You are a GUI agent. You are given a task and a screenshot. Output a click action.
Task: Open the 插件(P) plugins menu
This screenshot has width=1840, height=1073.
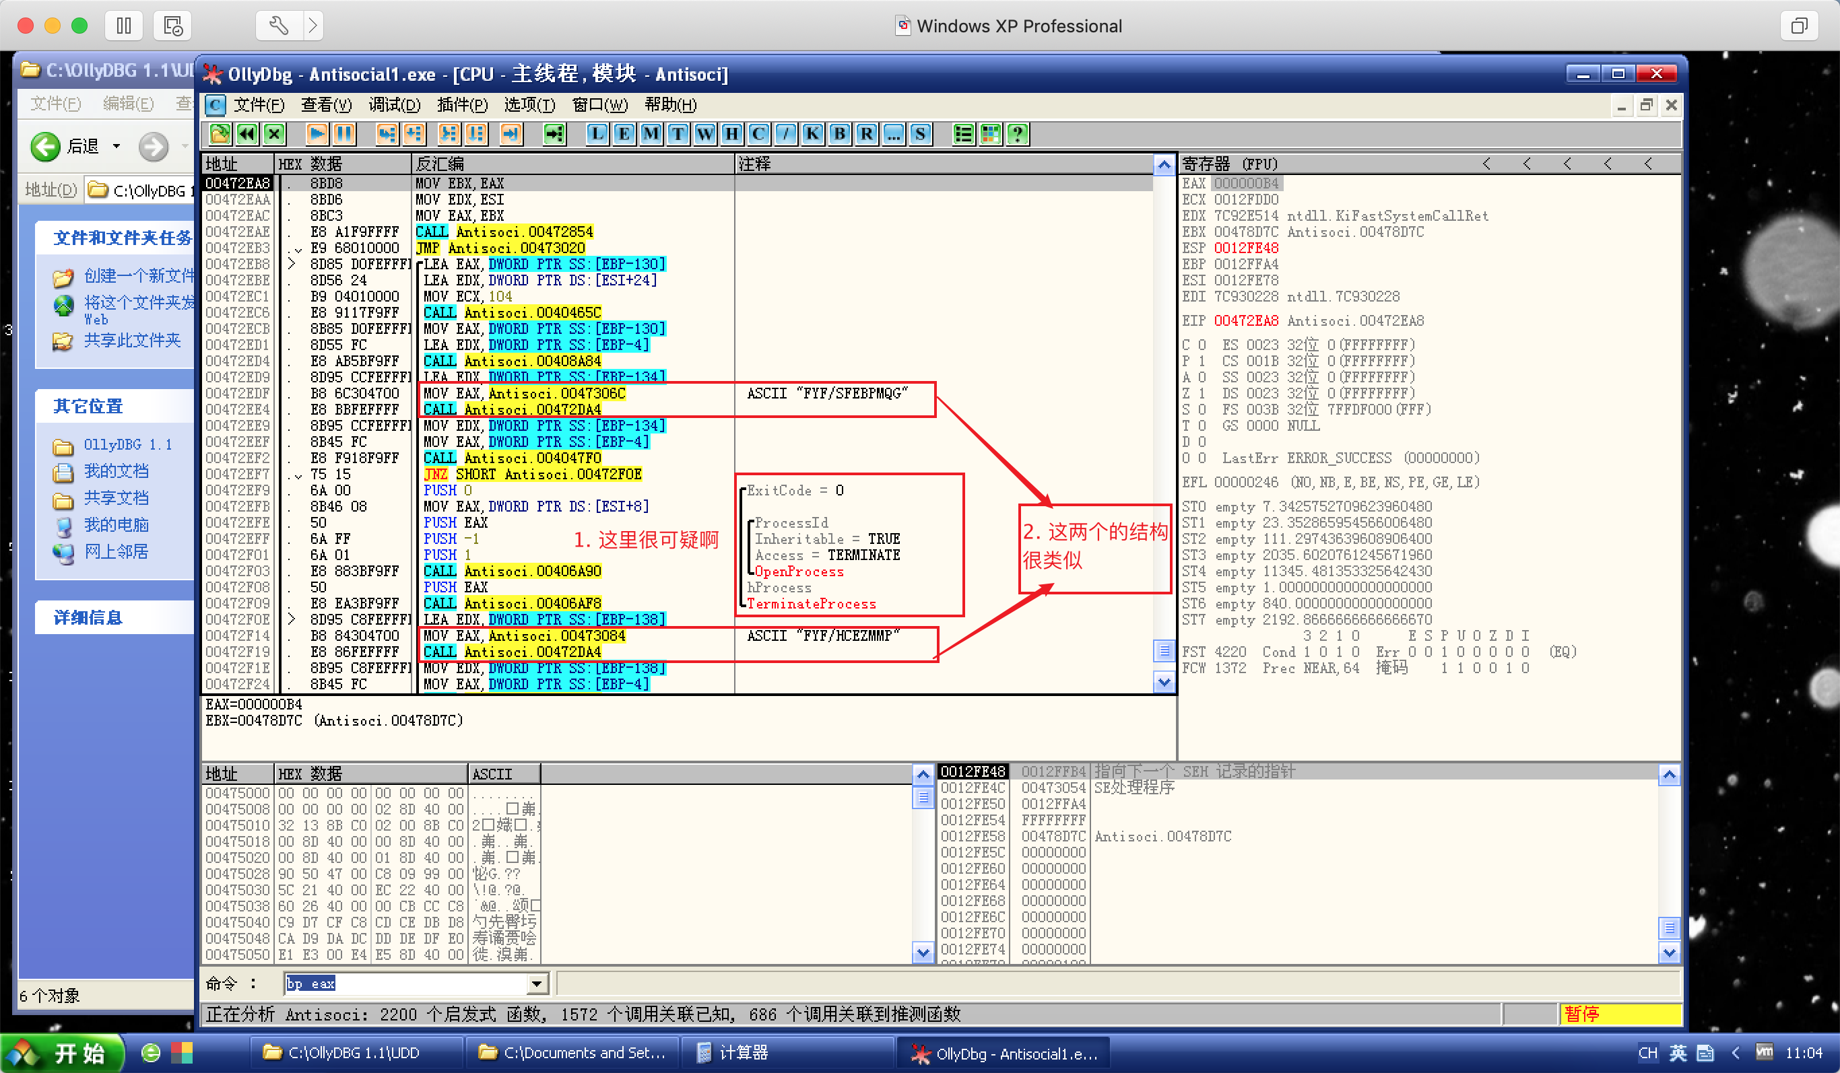tap(461, 104)
